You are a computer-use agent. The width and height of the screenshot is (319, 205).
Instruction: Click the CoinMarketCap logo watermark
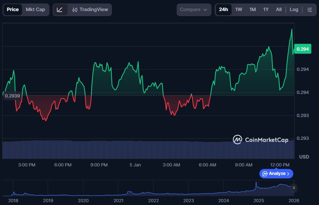click(261, 140)
